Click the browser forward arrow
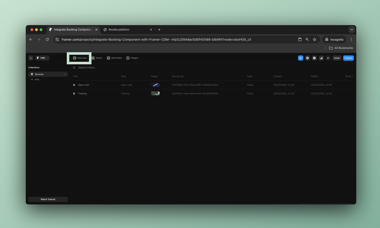380x228 pixels. pyautogui.click(x=39, y=39)
